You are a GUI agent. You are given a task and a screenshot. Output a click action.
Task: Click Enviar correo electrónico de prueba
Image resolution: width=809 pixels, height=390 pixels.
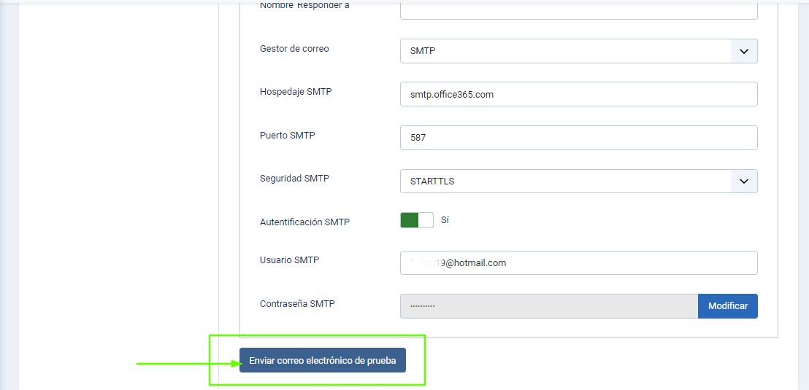click(x=323, y=361)
